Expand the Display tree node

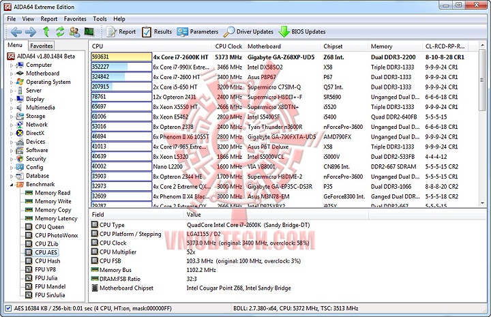pyautogui.click(x=12, y=100)
